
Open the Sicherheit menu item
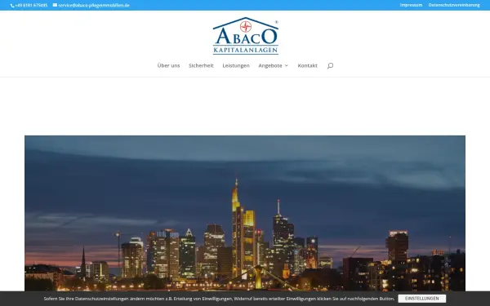[201, 65]
